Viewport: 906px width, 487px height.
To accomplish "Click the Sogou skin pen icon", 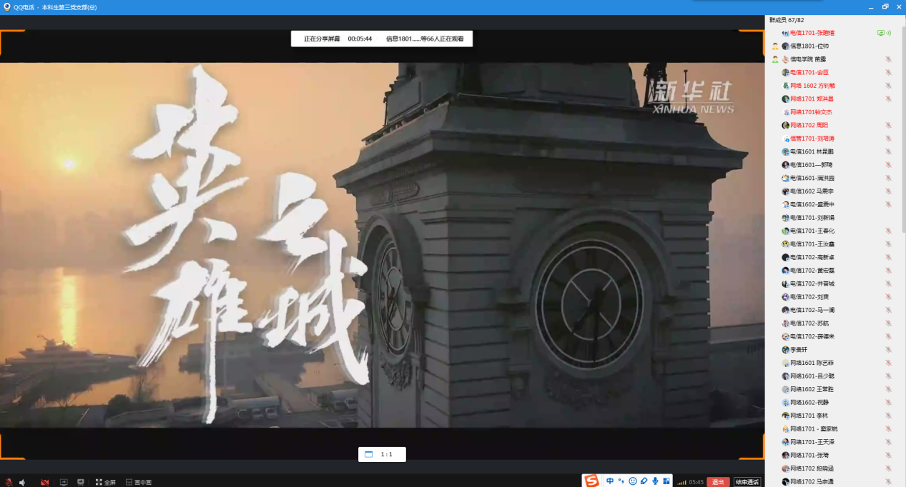I will (644, 481).
